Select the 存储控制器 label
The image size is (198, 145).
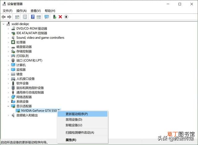point(24,51)
